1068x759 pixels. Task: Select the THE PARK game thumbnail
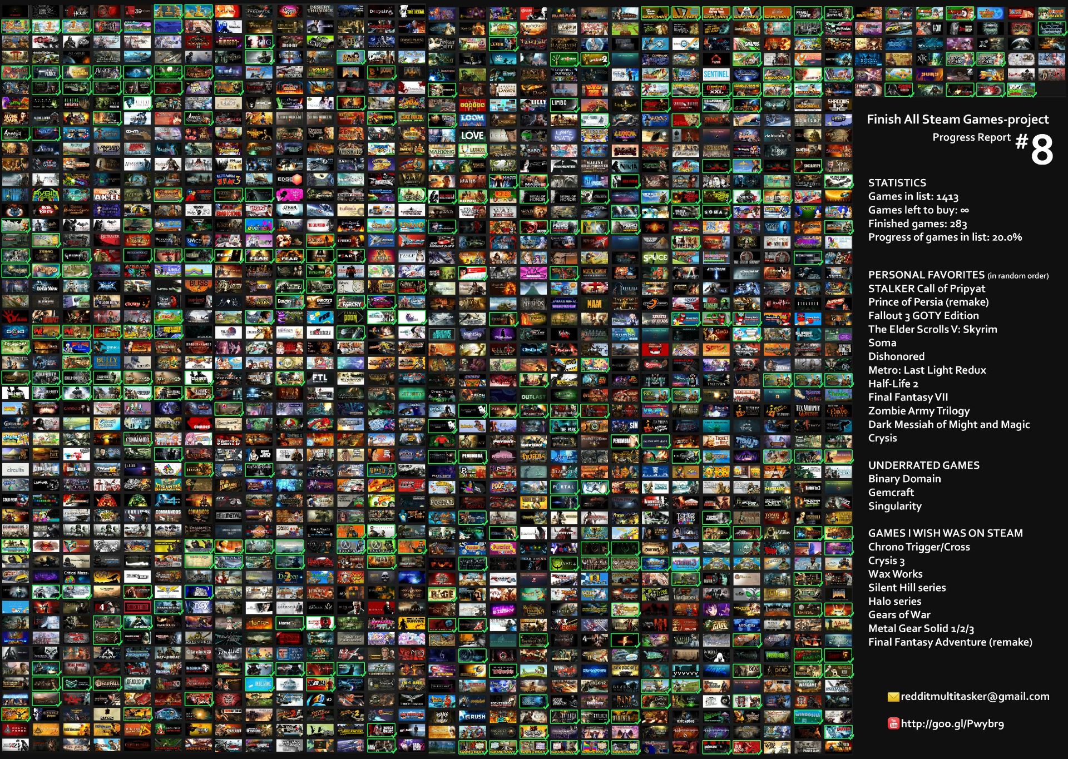(563, 427)
